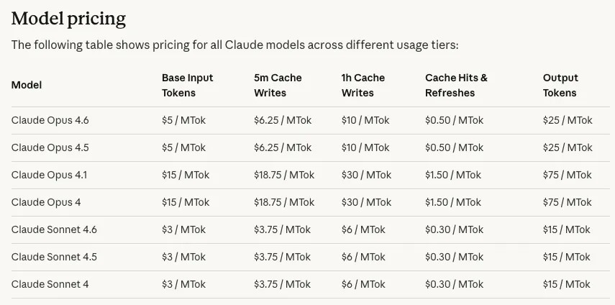
Task: Click the "Output Tokens" column header
Action: (x=560, y=85)
